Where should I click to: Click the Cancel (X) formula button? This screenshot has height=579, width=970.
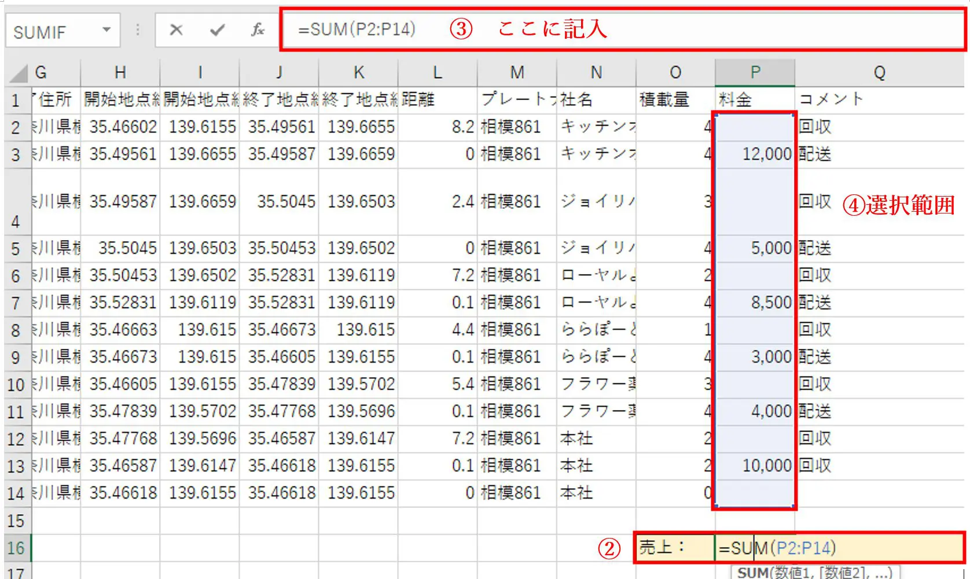click(x=177, y=30)
